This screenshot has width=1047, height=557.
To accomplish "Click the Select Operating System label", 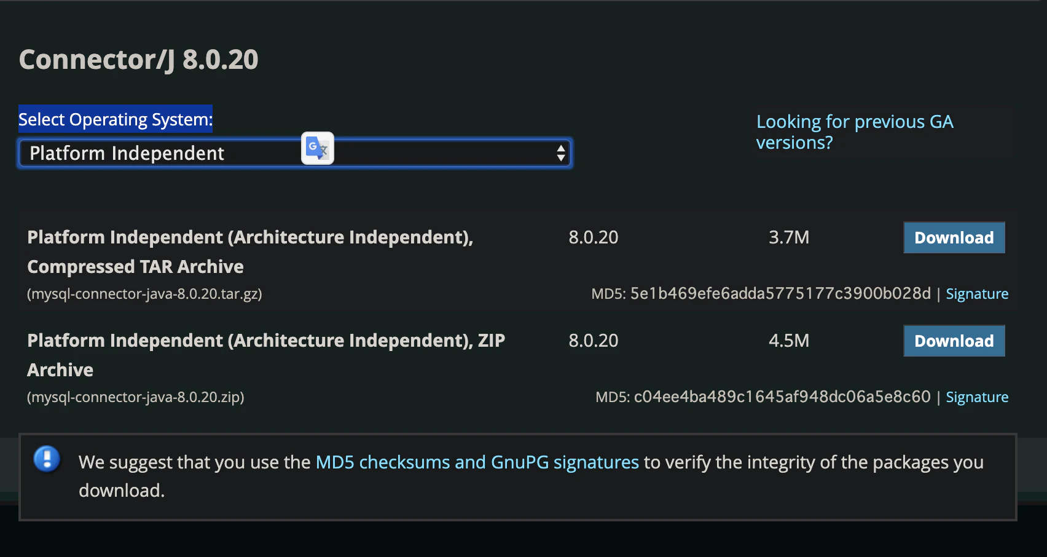I will [x=116, y=119].
